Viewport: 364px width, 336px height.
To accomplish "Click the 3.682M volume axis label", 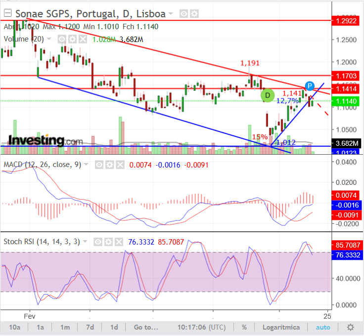I will (347, 143).
